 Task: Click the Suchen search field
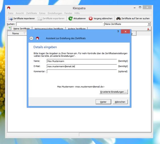tap(60, 24)
